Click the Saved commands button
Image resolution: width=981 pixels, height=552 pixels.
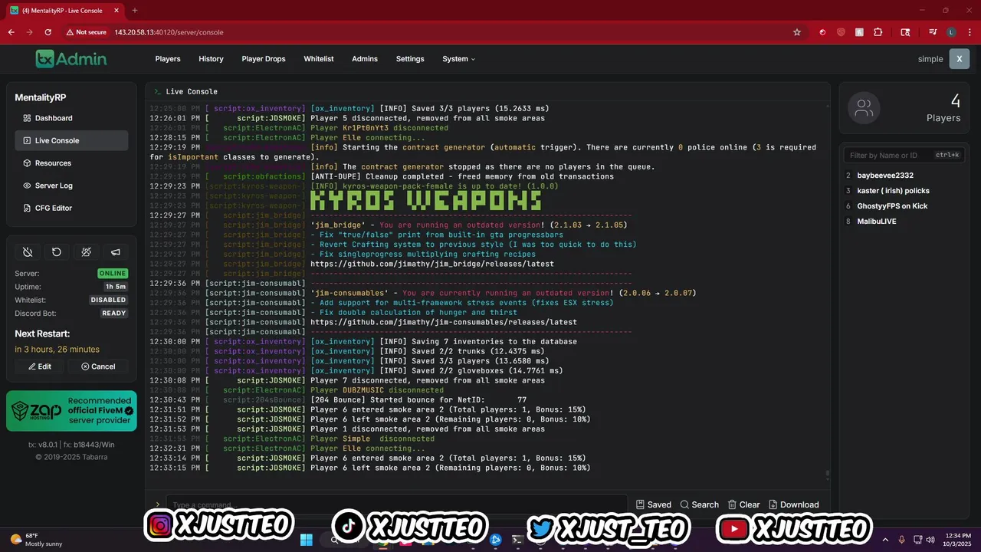point(654,504)
